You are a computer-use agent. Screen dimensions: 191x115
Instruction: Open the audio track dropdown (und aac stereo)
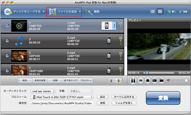pos(43,91)
